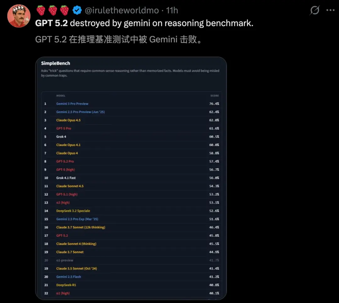
Task: Click the MODEL column header
Action: coord(61,95)
